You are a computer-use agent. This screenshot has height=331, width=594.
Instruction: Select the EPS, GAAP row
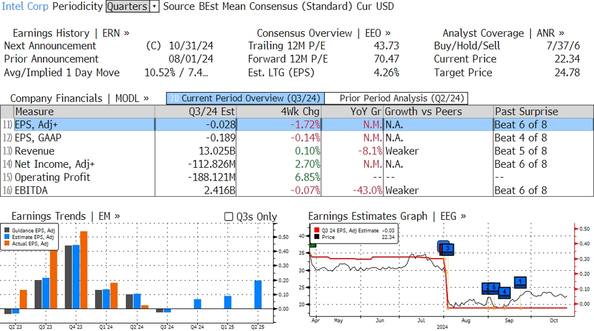297,138
